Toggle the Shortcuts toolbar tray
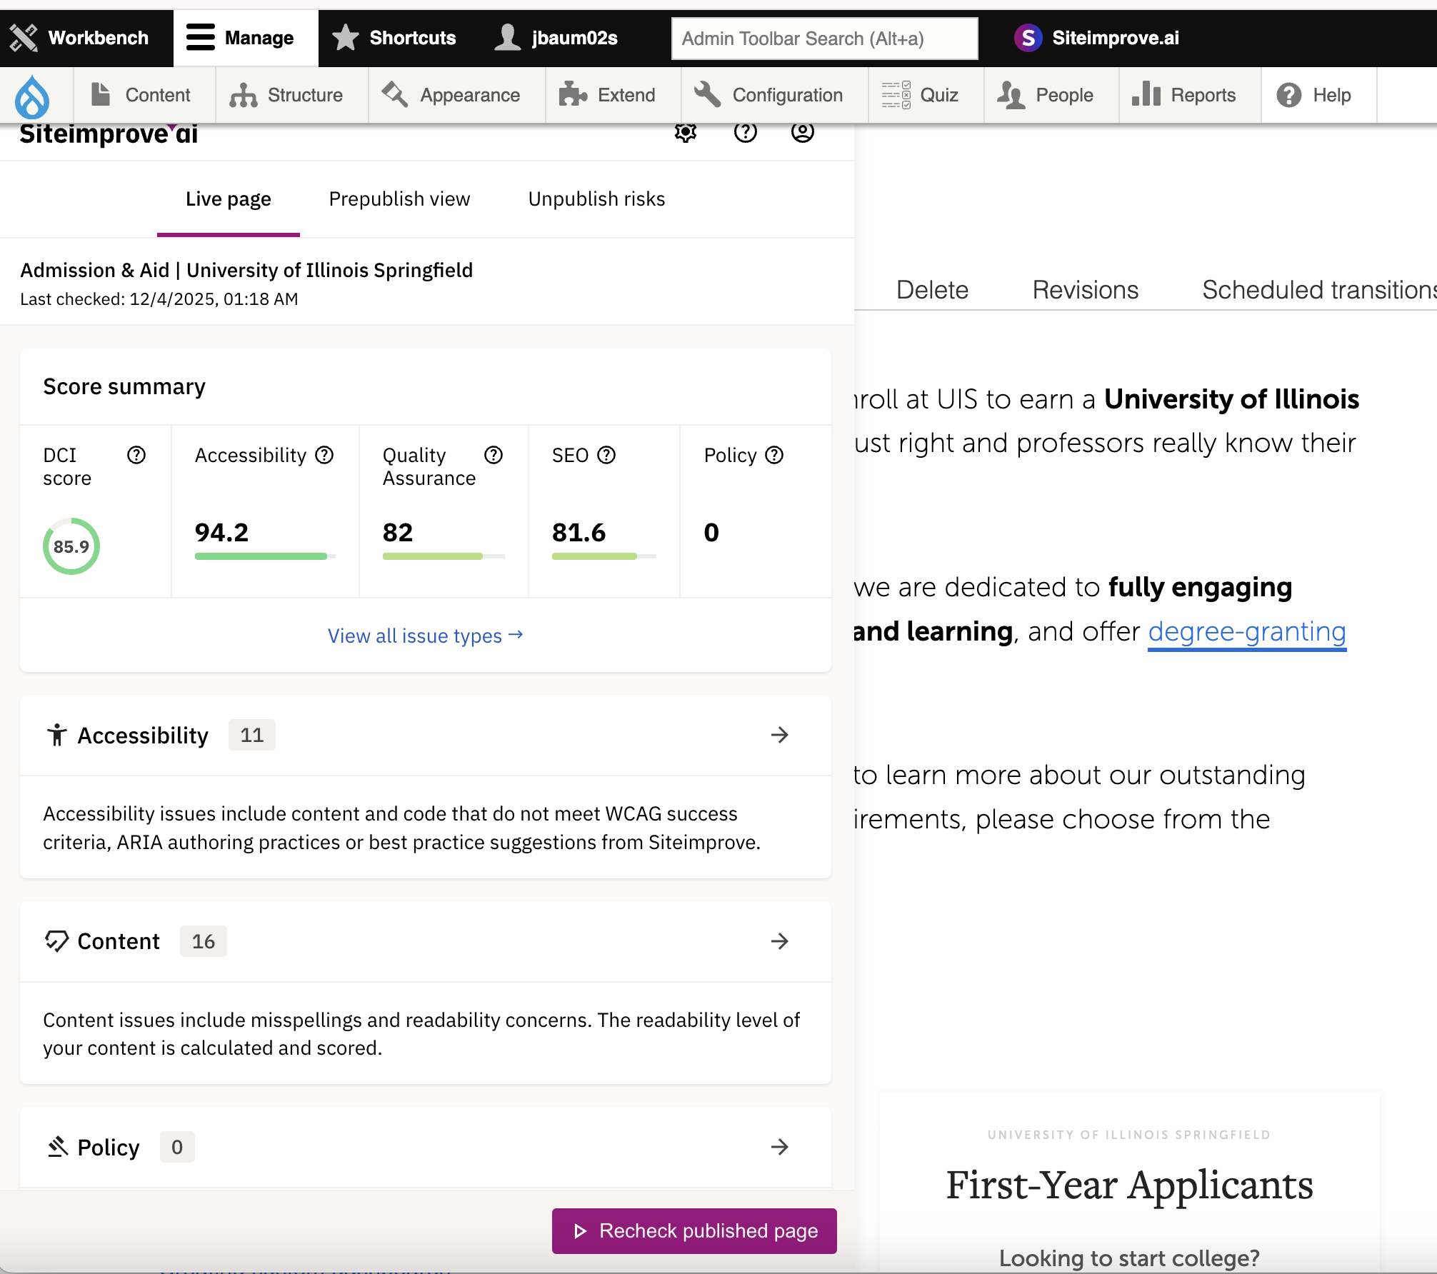 (x=395, y=38)
